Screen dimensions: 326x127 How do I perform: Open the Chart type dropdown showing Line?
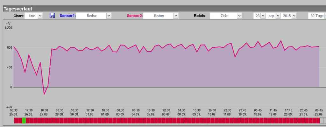click(33, 16)
